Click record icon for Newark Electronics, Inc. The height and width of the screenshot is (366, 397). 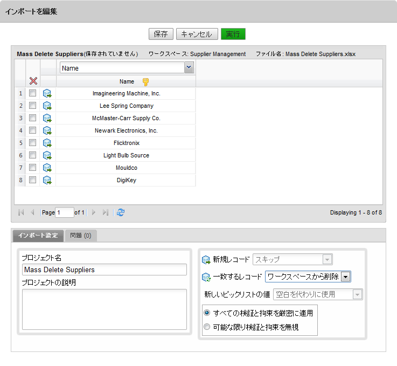point(47,130)
